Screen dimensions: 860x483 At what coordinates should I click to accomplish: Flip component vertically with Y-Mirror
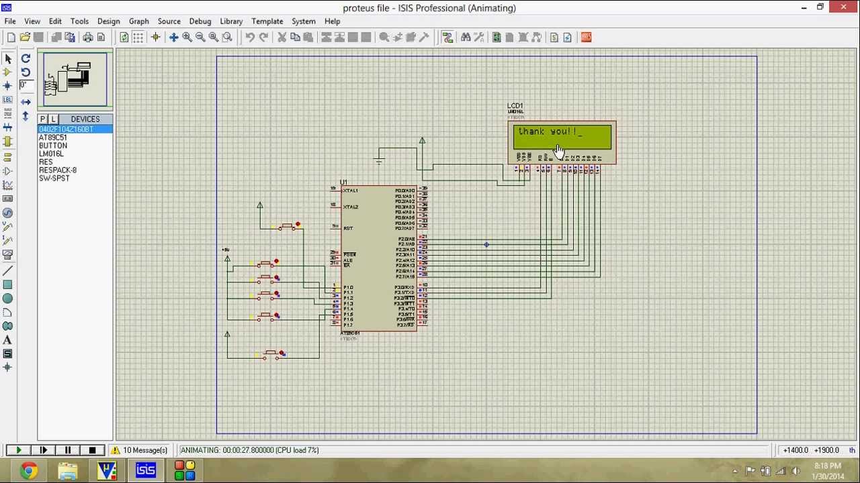click(26, 116)
